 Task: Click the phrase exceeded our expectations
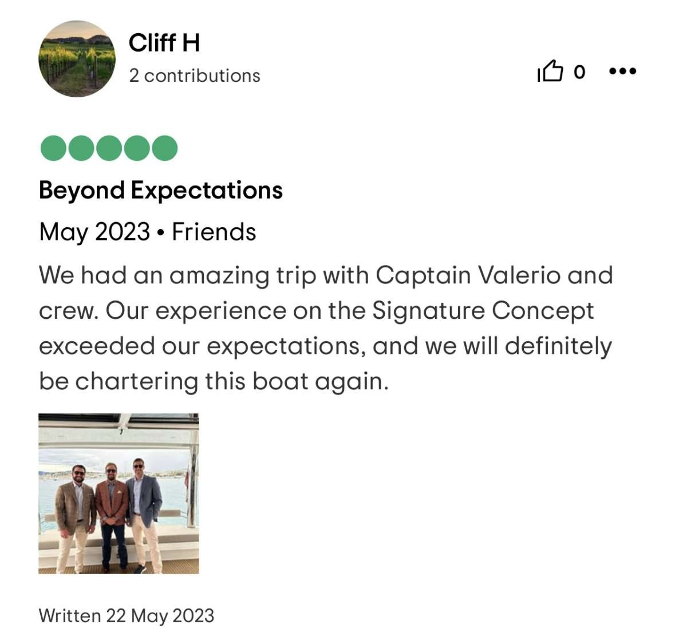coord(202,346)
